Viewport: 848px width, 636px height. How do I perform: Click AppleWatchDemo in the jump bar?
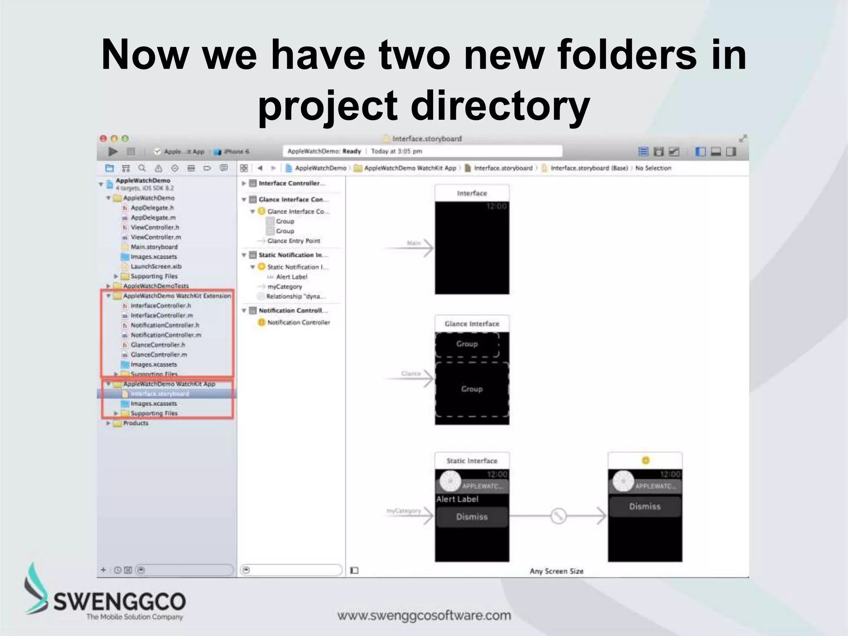click(x=316, y=168)
